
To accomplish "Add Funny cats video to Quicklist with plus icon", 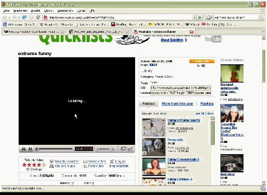I will (x=144, y=153).
